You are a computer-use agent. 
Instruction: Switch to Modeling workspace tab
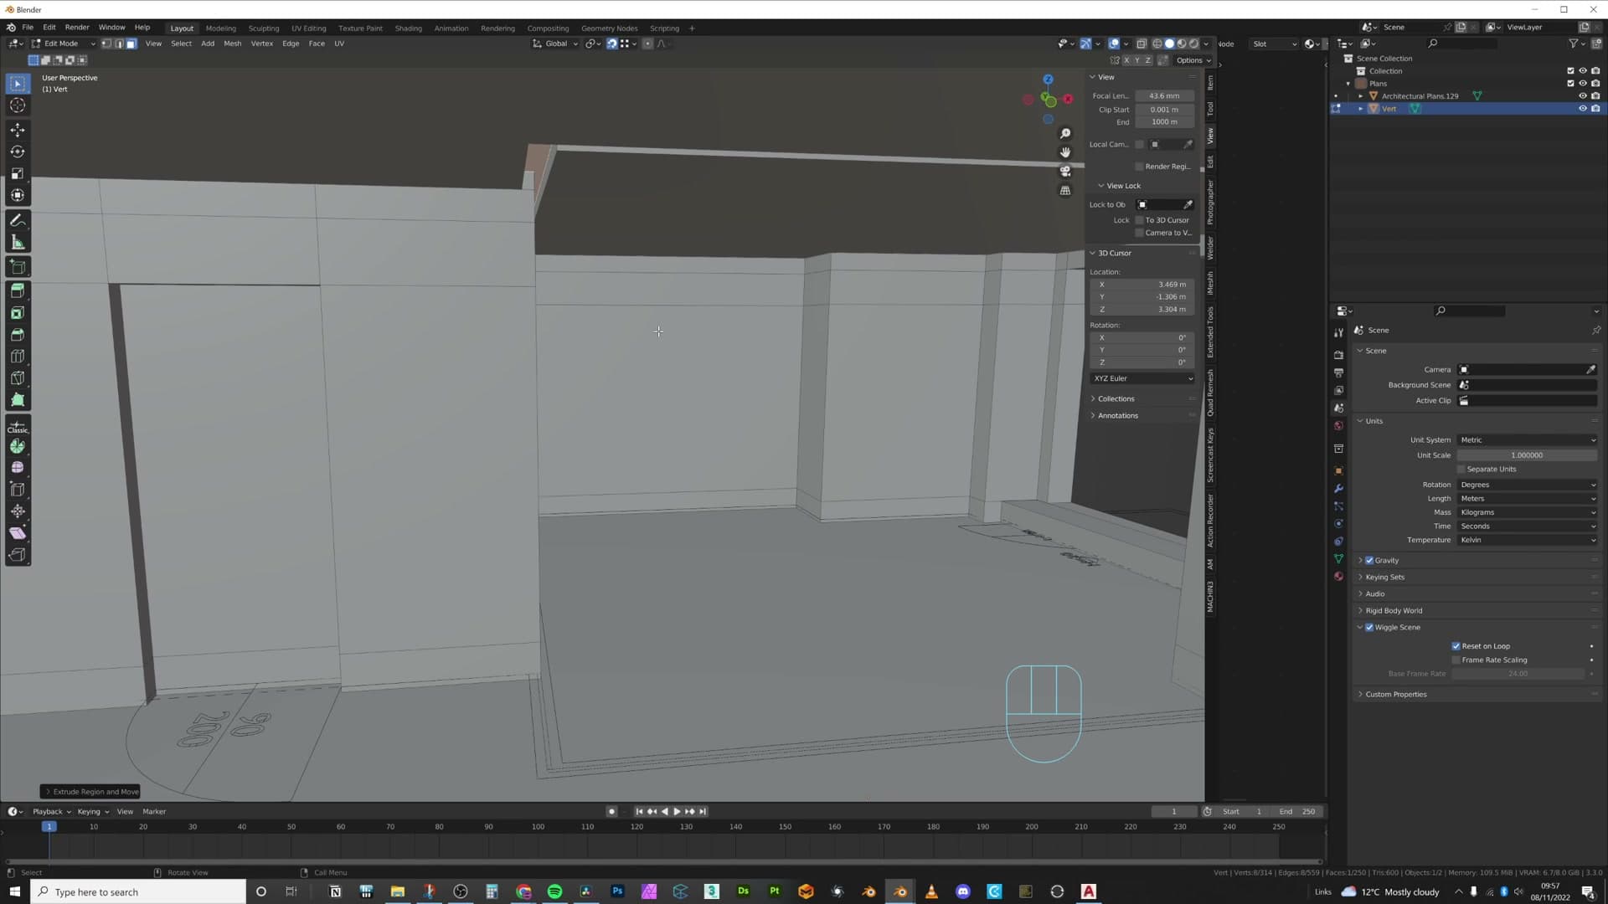221,28
